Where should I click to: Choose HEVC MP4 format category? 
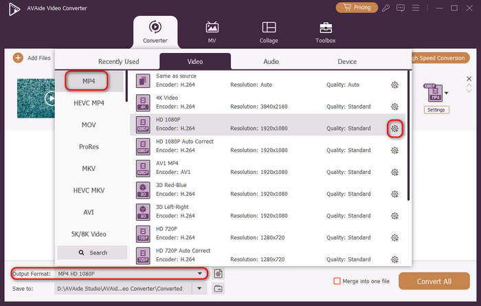point(89,103)
